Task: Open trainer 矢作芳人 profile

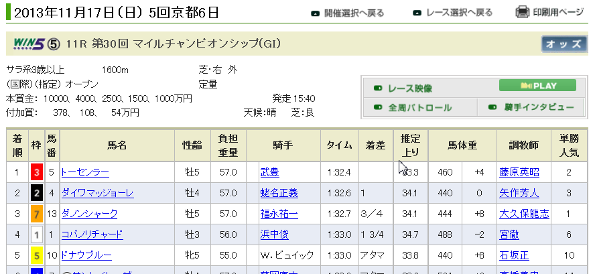Action: tap(519, 194)
